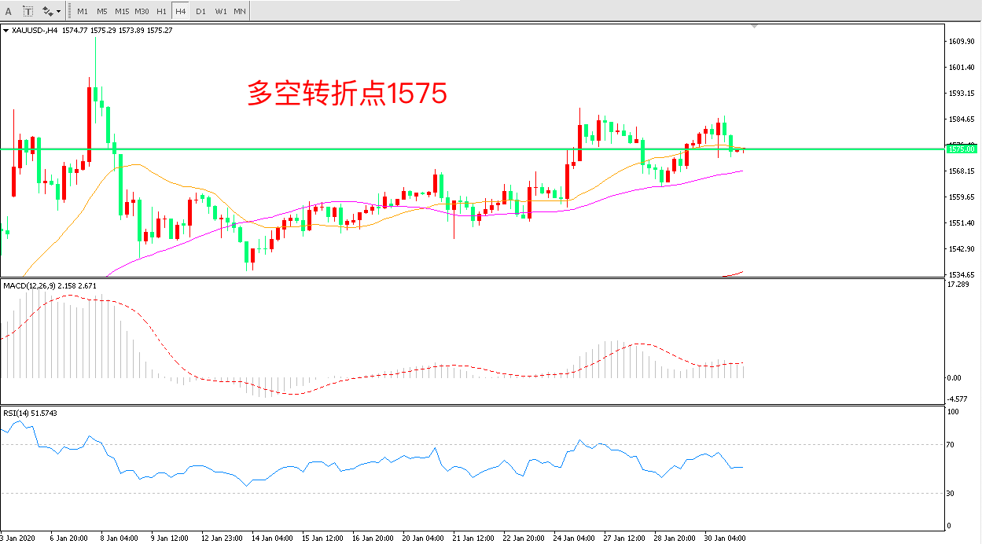Open the arrows tool dropdown arrow
The image size is (982, 544).
pos(58,12)
